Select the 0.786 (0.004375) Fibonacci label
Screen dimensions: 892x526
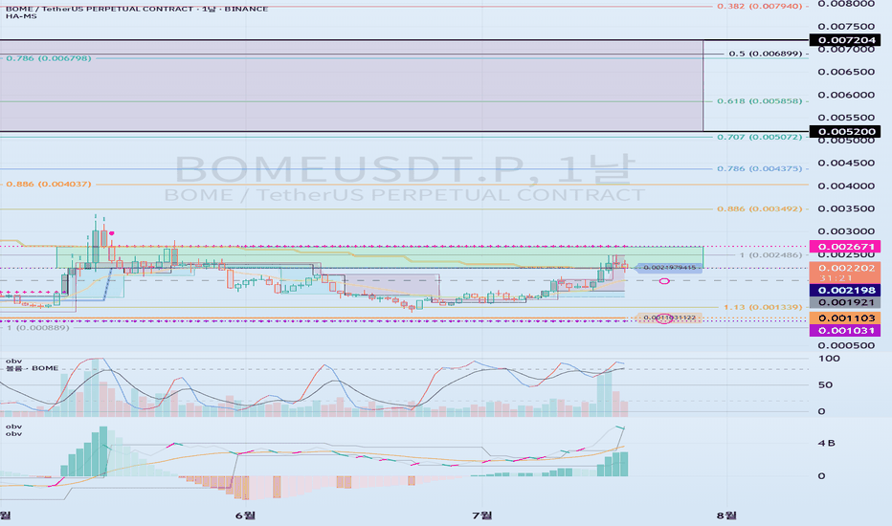click(760, 169)
